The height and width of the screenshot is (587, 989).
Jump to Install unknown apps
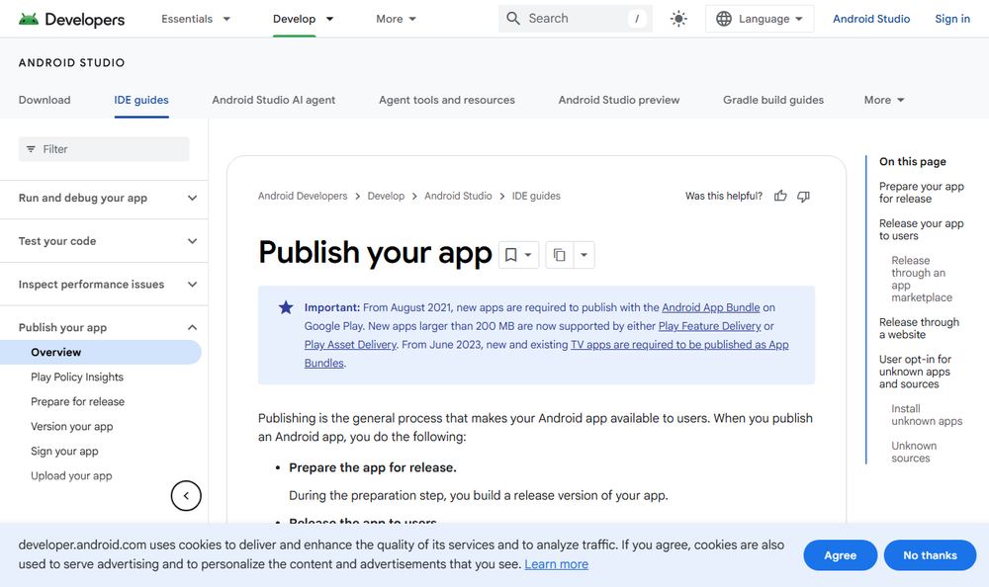point(927,415)
